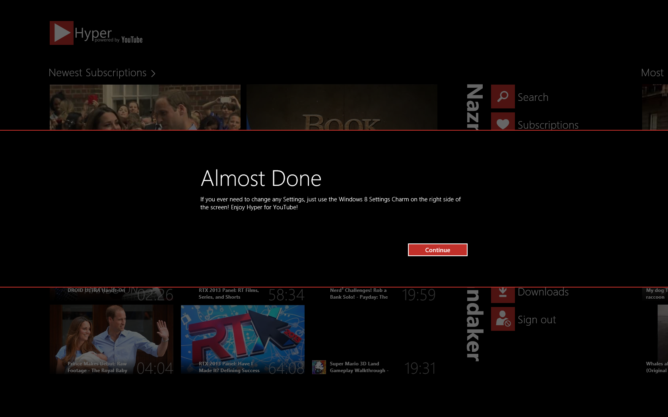Open Prince Makes Debut royal baby video

click(111, 340)
